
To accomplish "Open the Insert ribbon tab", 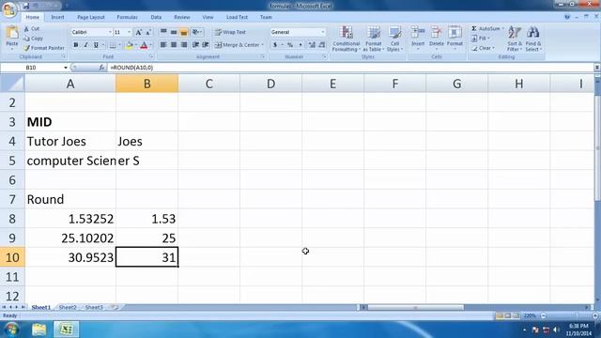I will point(57,17).
